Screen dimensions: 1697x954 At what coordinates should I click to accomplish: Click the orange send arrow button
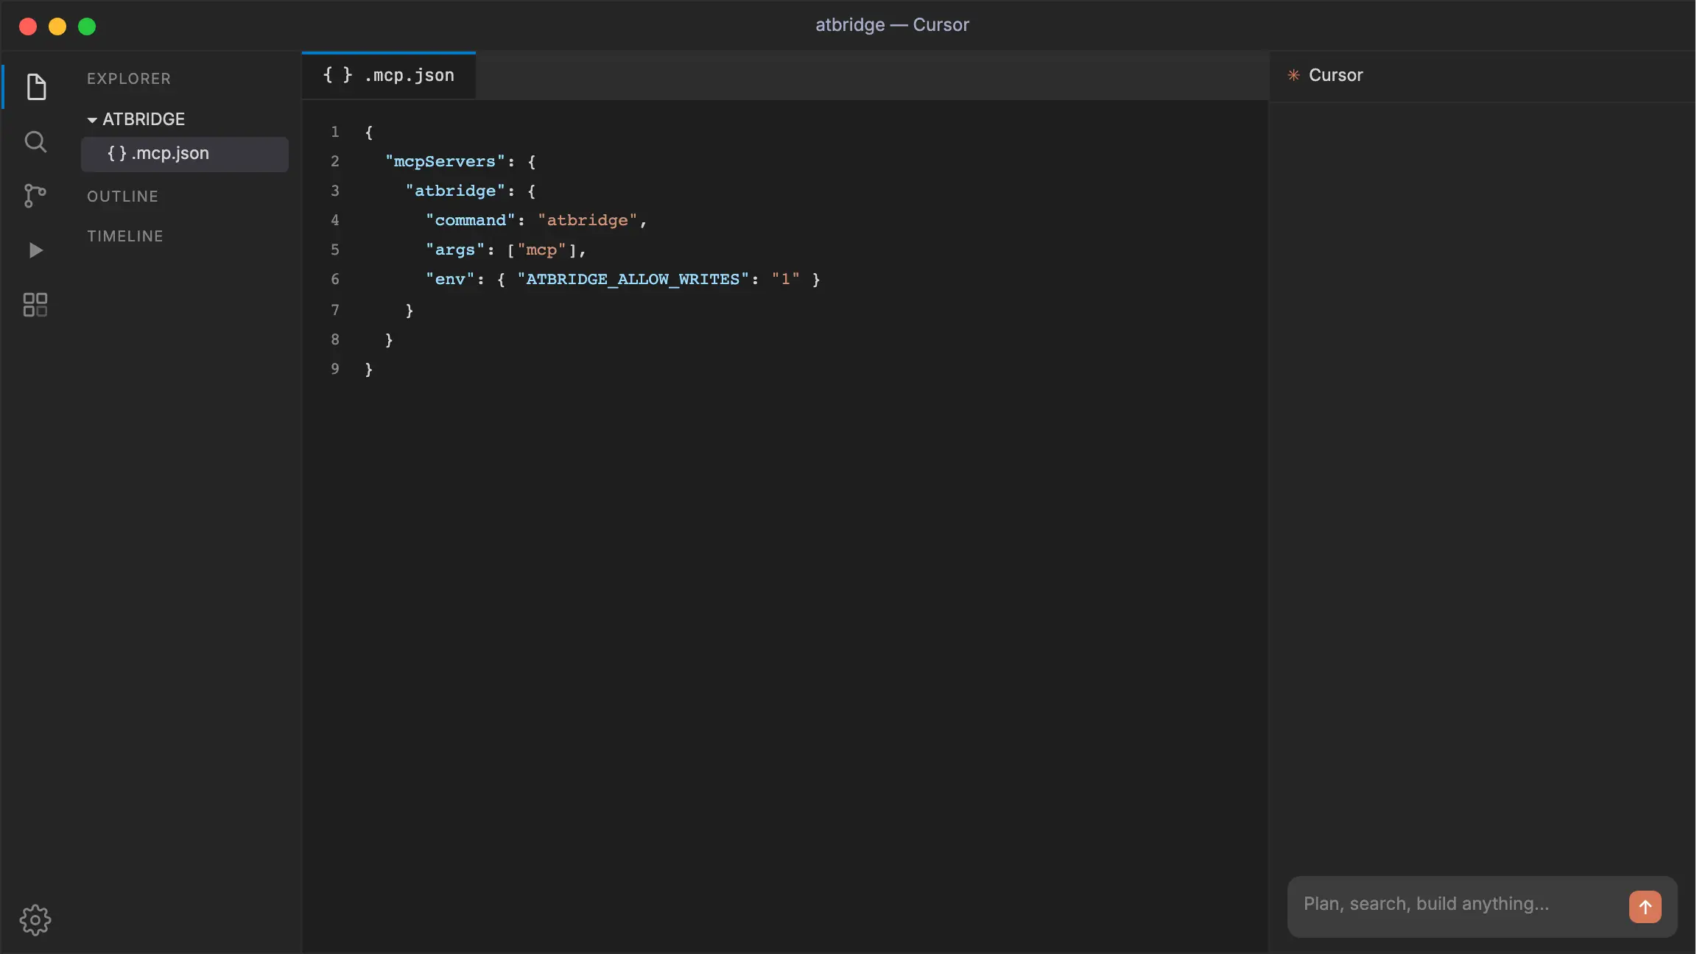click(1645, 907)
